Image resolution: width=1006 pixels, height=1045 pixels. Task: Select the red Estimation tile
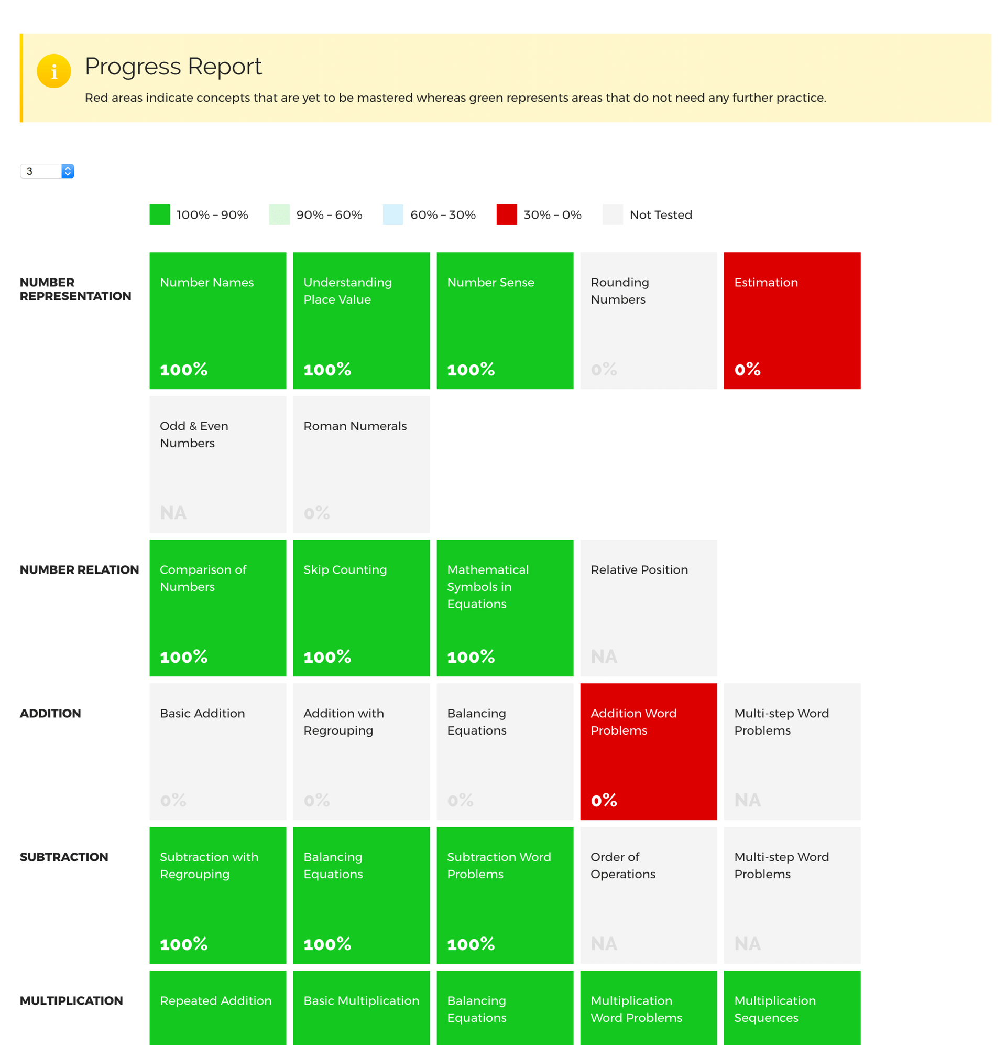pyautogui.click(x=792, y=320)
